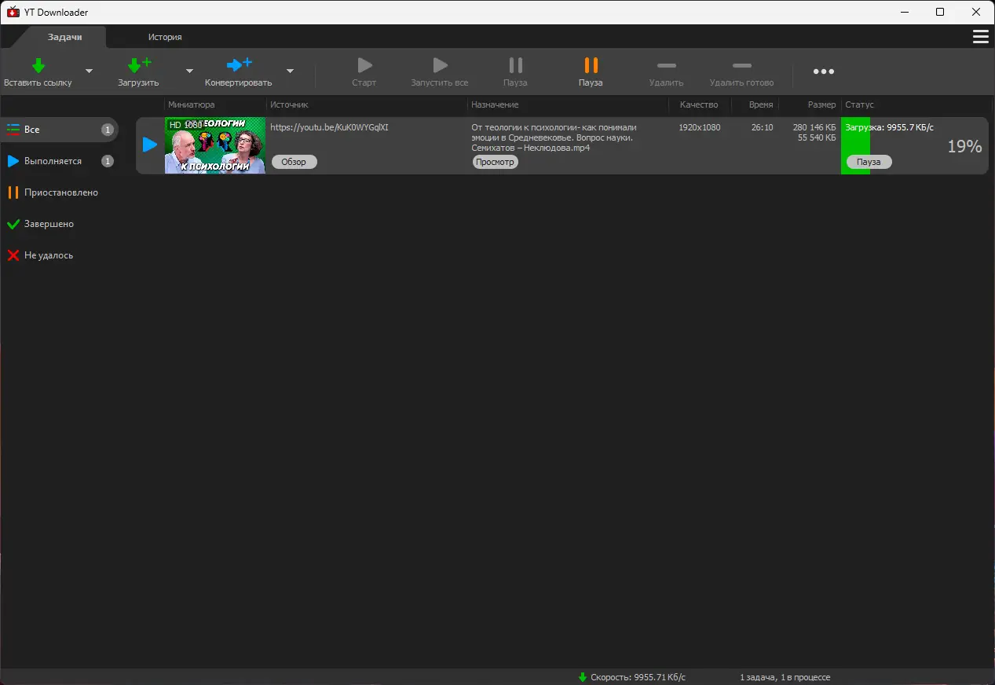Select the Все filter in sidebar
Screen dimensions: 995x685
pos(59,130)
